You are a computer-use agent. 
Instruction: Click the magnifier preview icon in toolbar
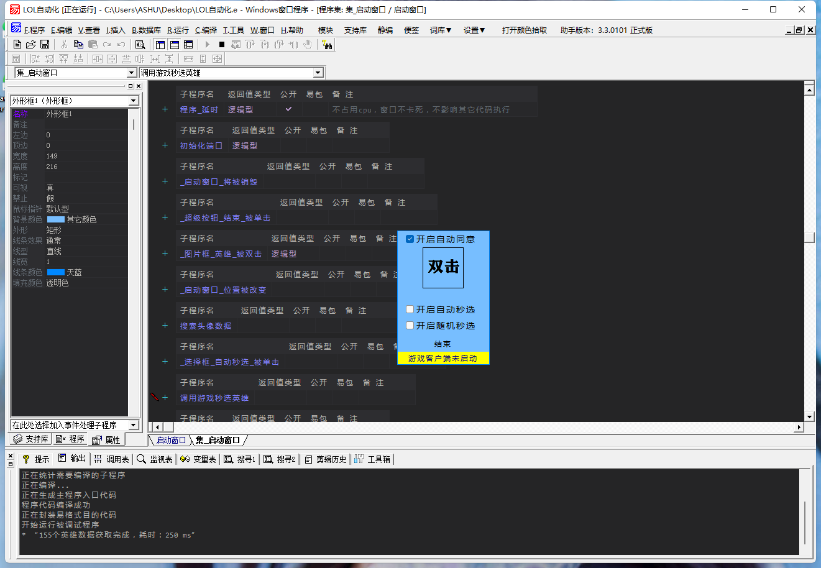click(140, 44)
